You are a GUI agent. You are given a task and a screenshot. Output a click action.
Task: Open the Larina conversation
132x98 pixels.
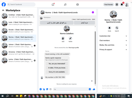click(18, 60)
